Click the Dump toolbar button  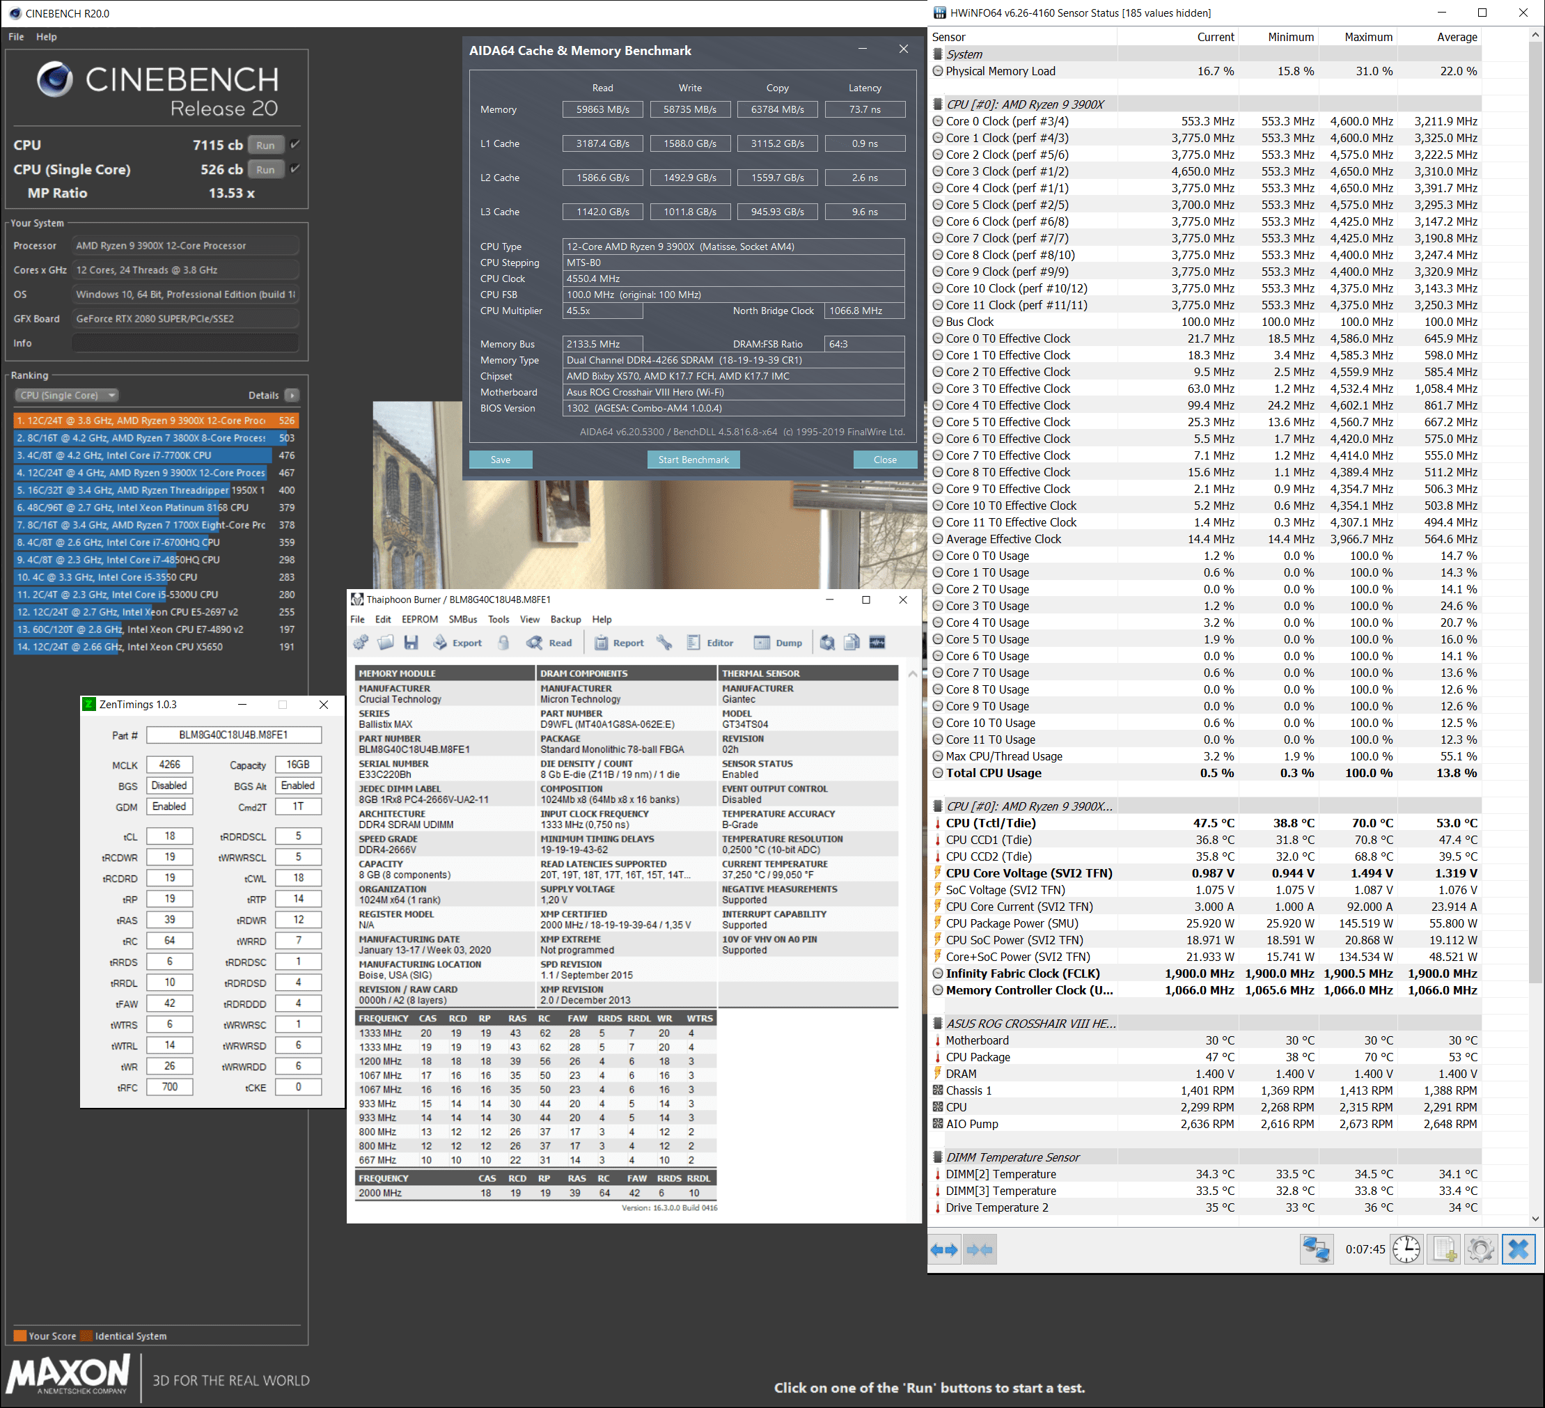point(778,642)
